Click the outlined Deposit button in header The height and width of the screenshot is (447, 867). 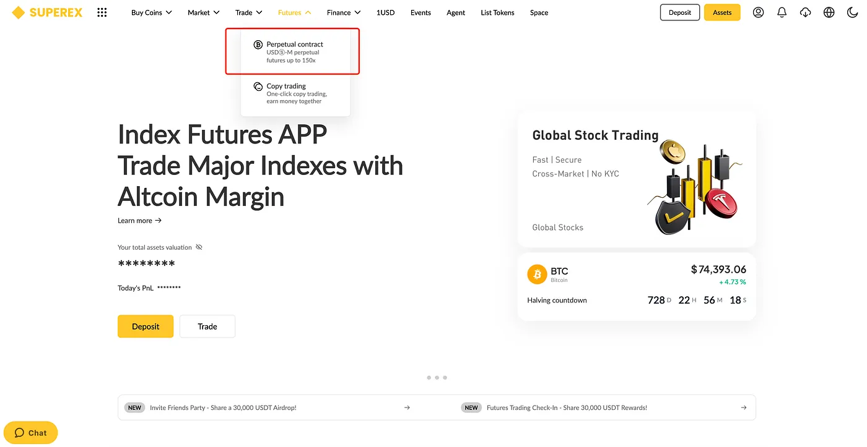point(680,12)
